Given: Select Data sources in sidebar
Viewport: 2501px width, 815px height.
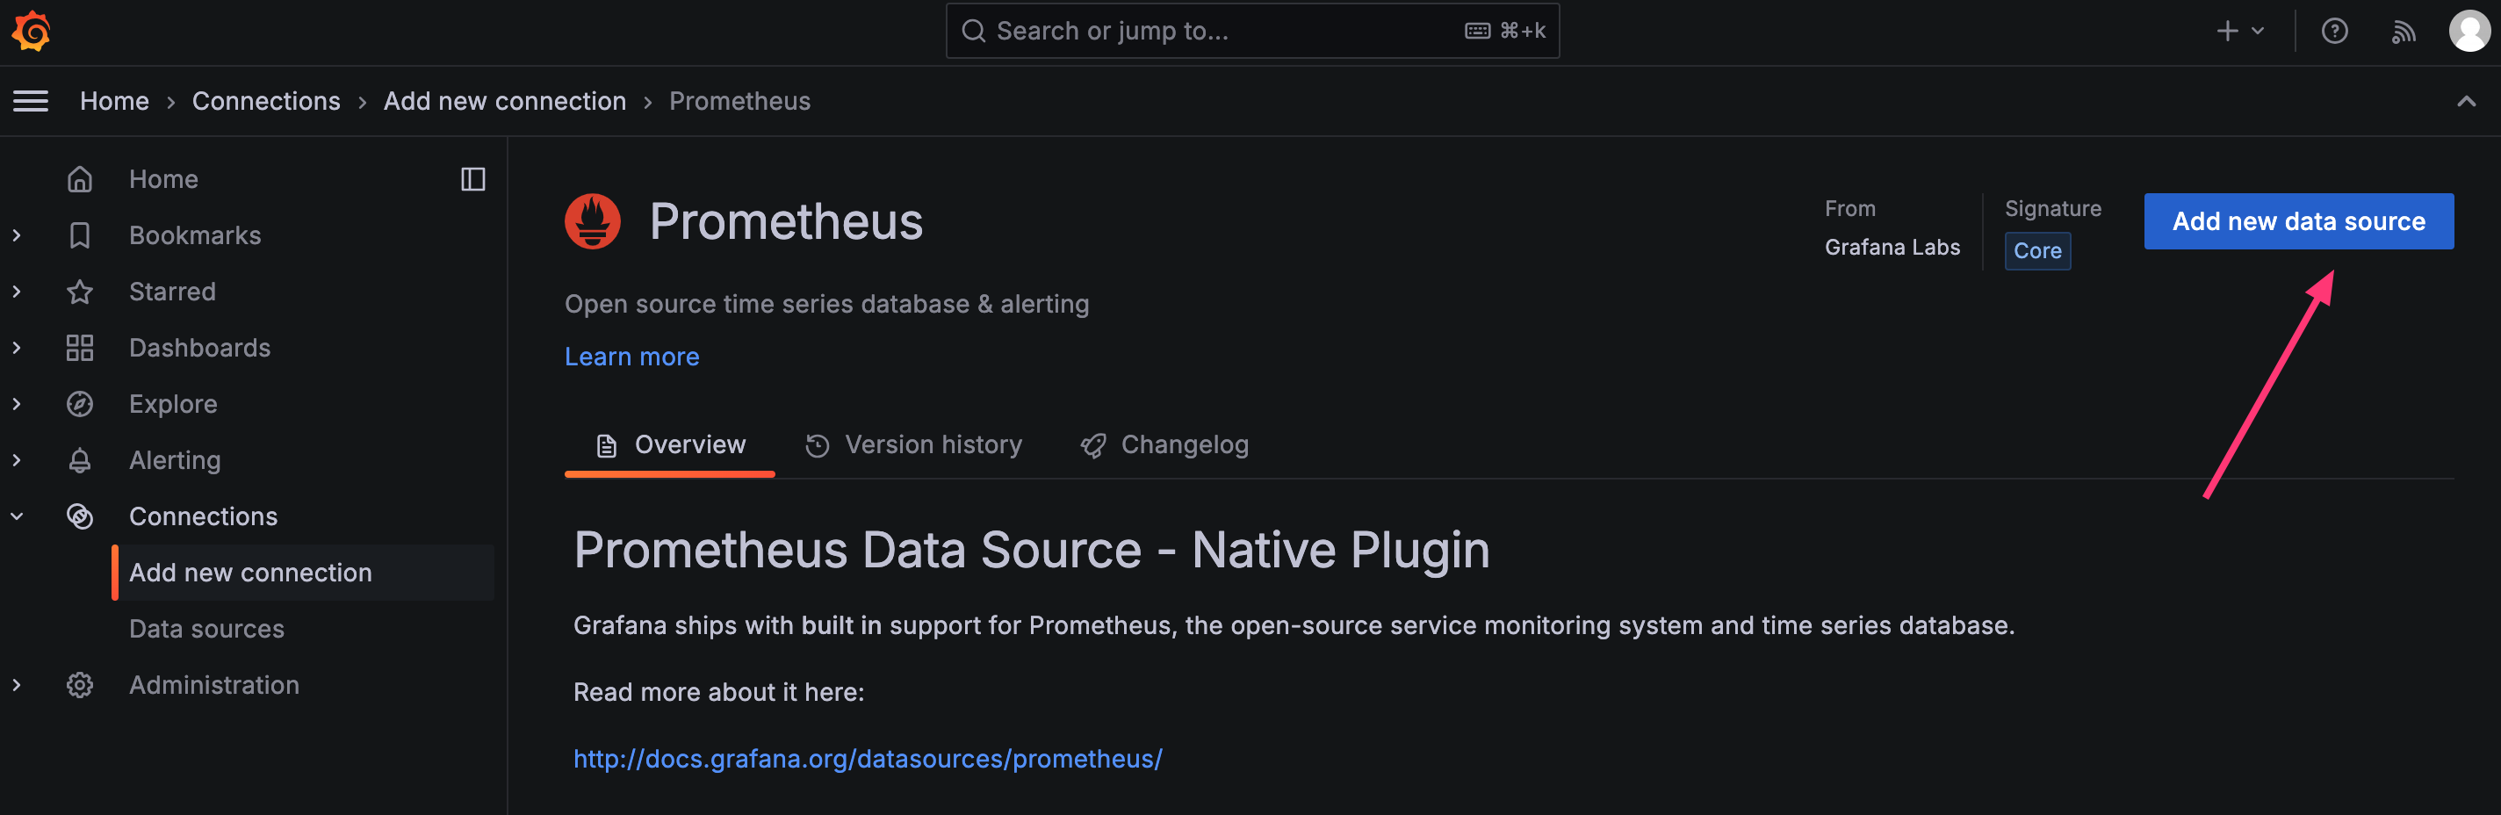Looking at the screenshot, I should [206, 630].
